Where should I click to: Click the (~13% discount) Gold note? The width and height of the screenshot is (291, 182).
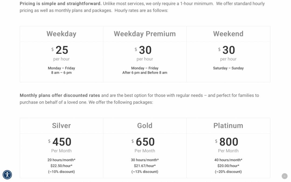145,172
